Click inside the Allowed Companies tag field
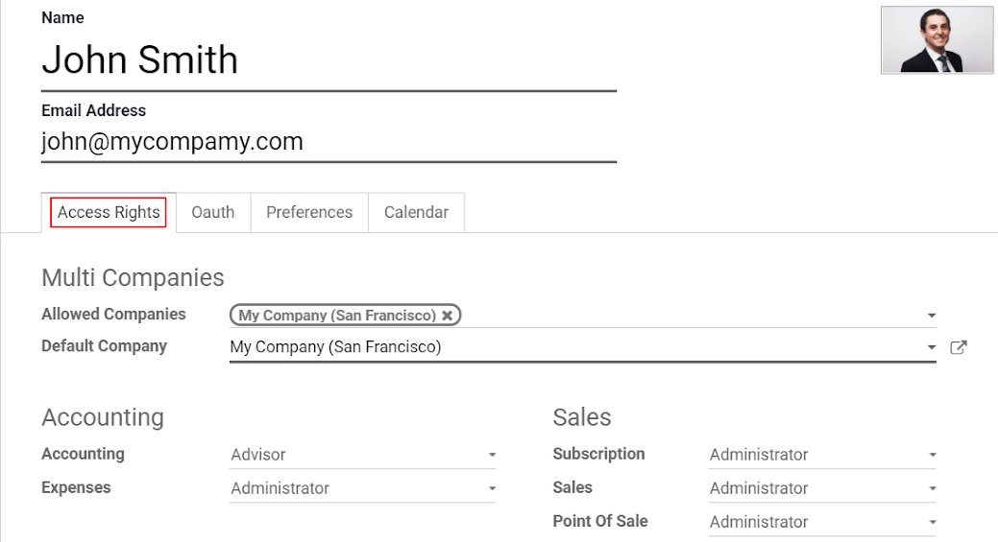This screenshot has height=542, width=998. (672, 316)
